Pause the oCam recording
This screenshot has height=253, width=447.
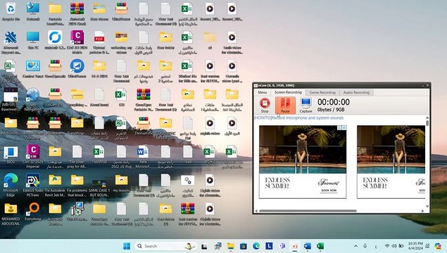click(x=285, y=105)
